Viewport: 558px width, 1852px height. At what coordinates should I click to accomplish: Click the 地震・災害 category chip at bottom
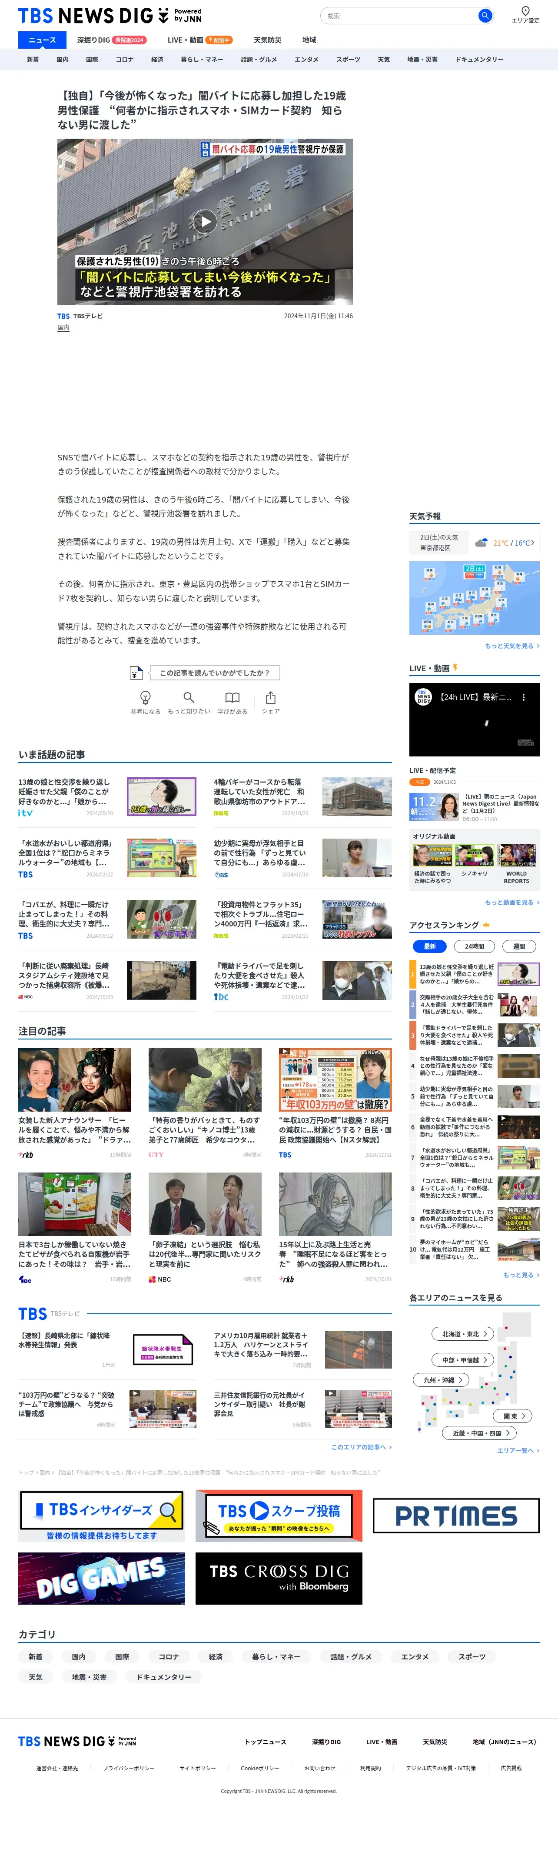(x=89, y=1676)
